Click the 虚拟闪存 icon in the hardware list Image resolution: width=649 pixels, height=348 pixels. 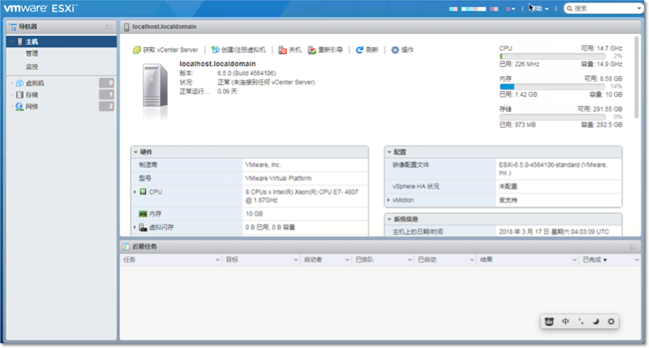click(143, 227)
